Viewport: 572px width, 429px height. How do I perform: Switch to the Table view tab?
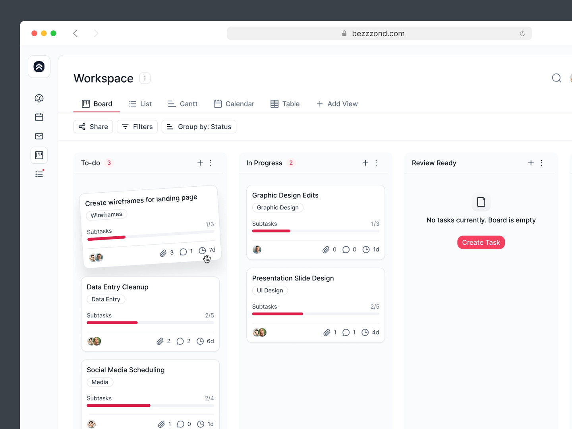(x=285, y=104)
